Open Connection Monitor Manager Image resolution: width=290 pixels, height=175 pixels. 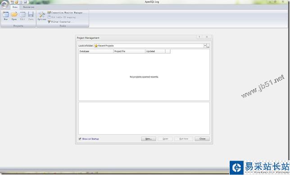(x=65, y=13)
